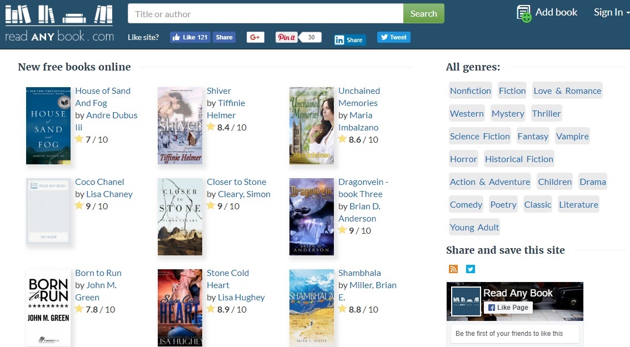Select the Fiction genre
This screenshot has width=630, height=347.
coord(512,90)
